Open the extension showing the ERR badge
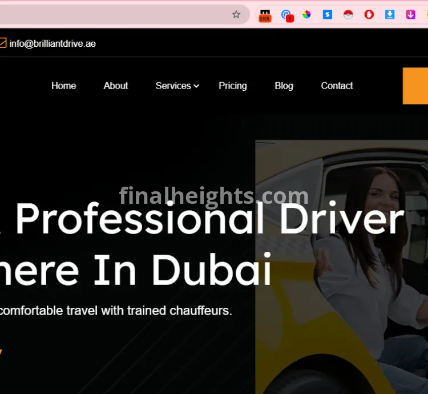 click(x=265, y=15)
